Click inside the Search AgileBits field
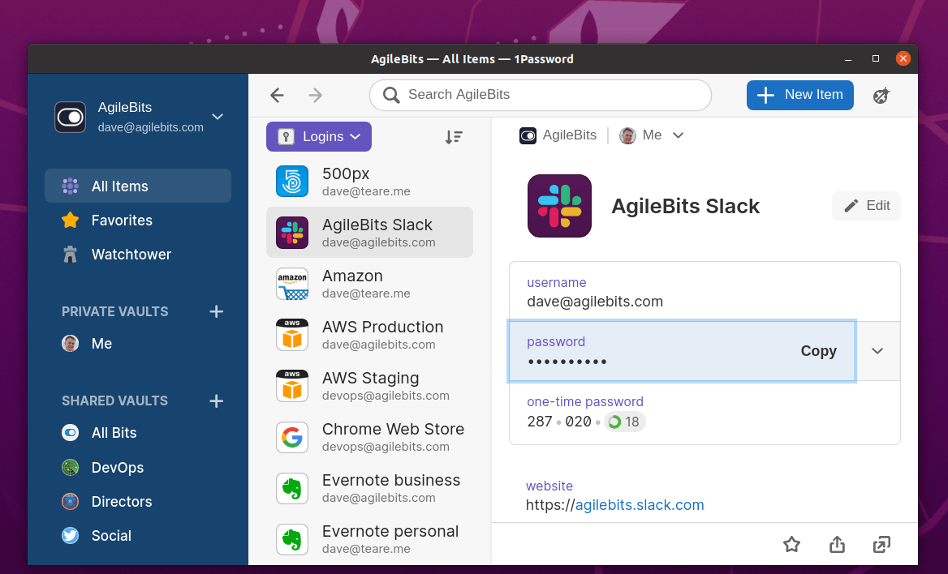The width and height of the screenshot is (948, 574). click(540, 95)
